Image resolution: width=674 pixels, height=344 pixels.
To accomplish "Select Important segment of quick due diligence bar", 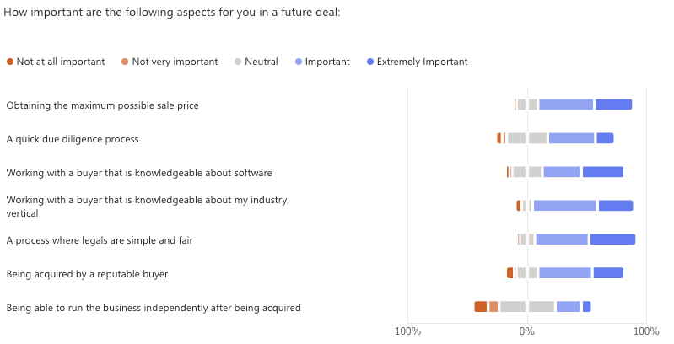I will [x=571, y=138].
